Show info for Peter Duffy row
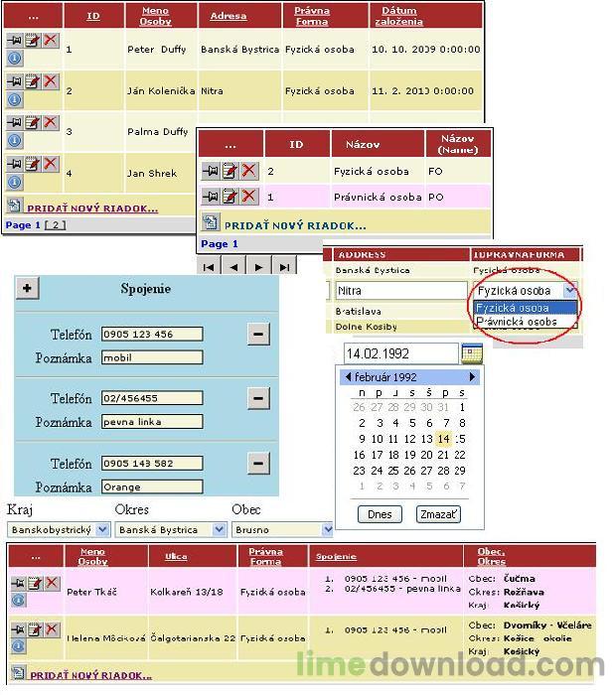The width and height of the screenshot is (612, 695). point(15,58)
